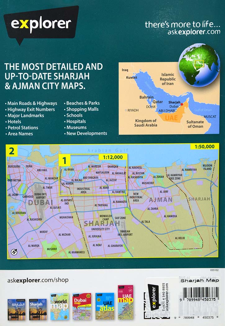Click the Arabian Gulf label on city map
225x326 pixels.
(108, 150)
